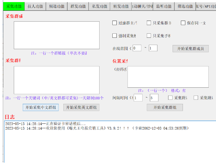Switch to the 监听功能 tab

click(x=164, y=6)
